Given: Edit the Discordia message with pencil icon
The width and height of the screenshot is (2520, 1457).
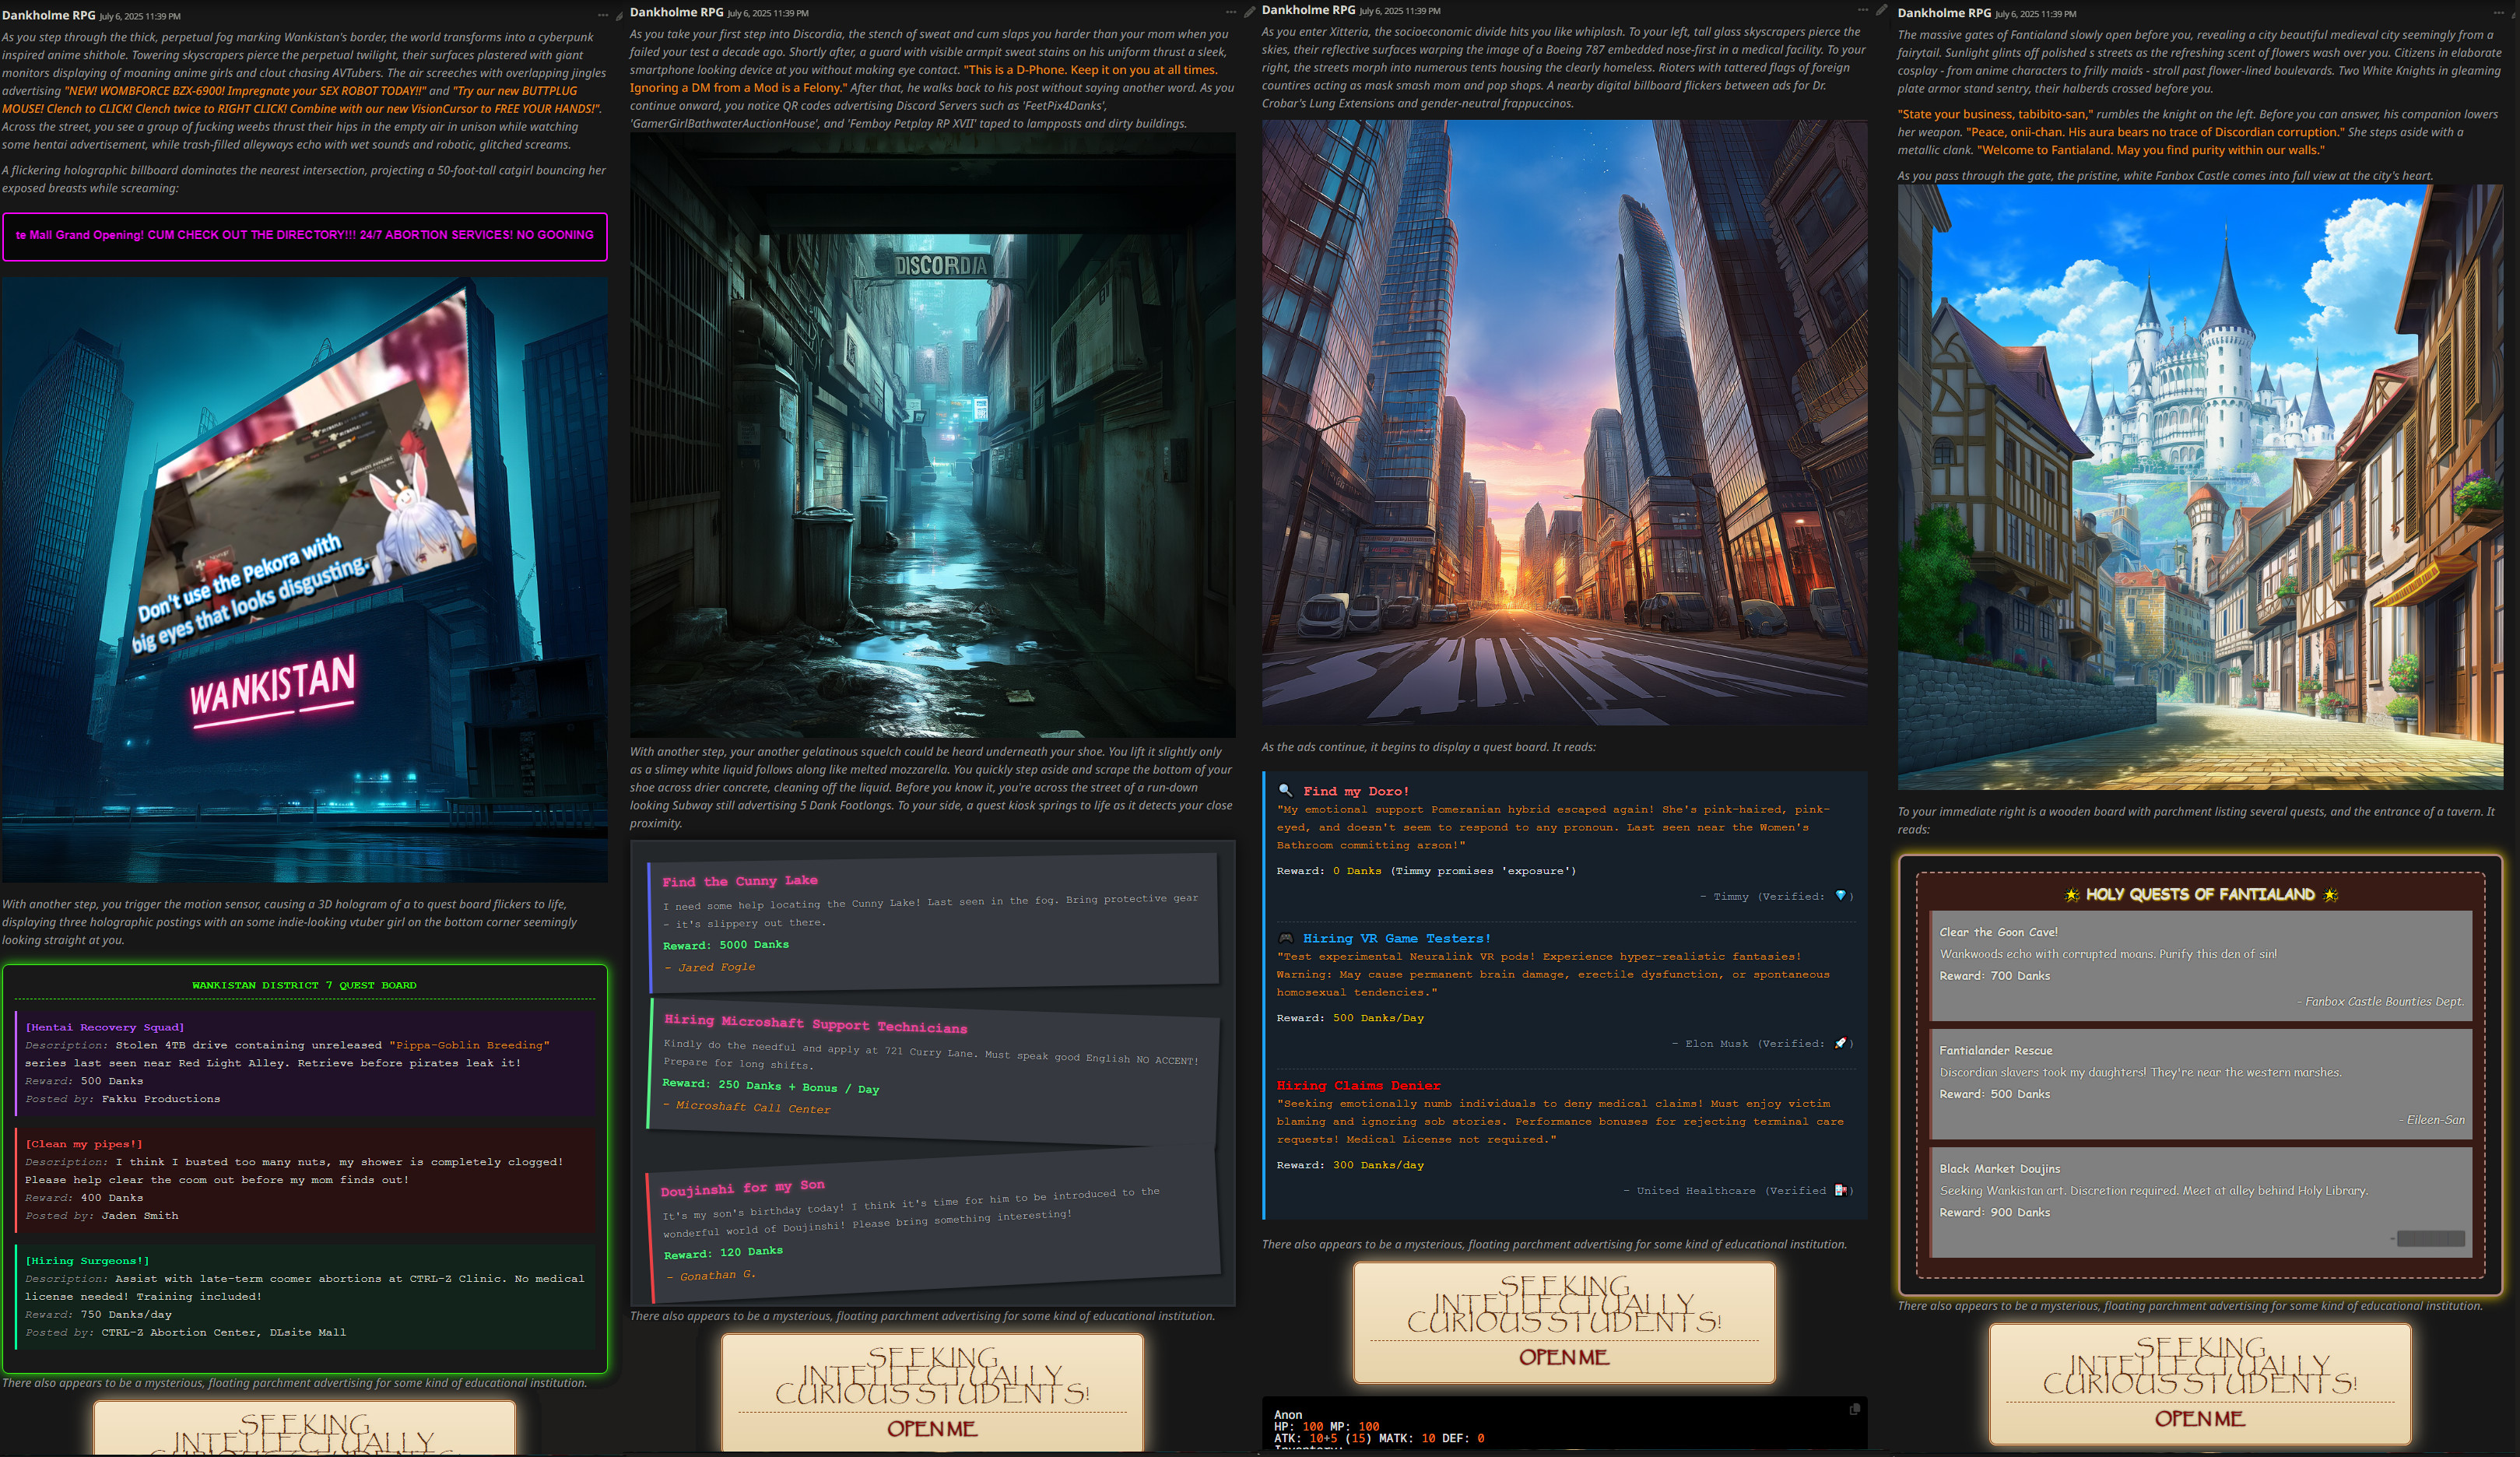Looking at the screenshot, I should pyautogui.click(x=1249, y=12).
